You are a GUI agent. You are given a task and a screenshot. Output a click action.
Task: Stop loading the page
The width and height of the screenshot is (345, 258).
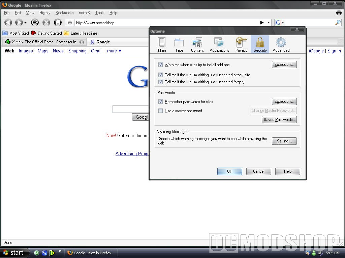[x=46, y=23]
